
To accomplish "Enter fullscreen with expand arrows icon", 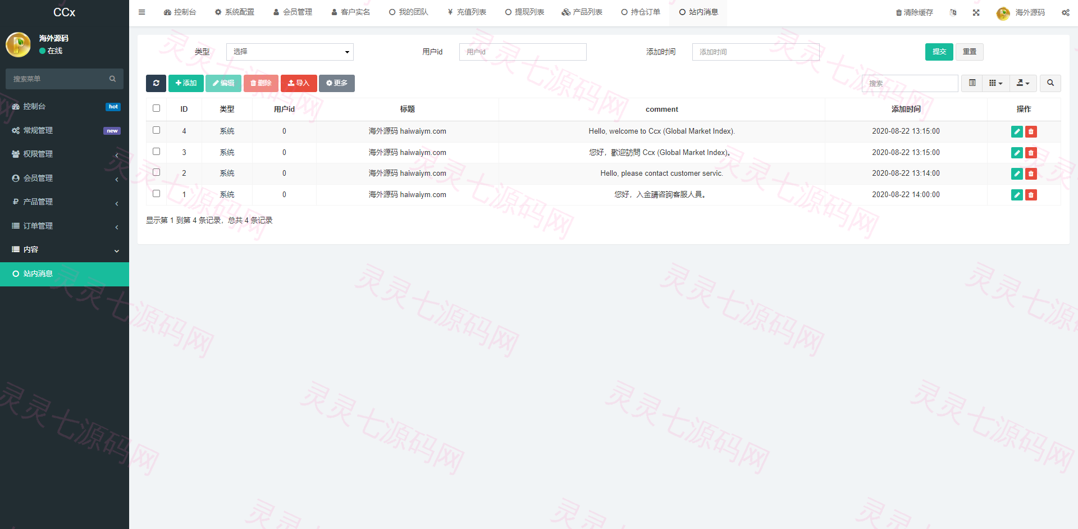I will point(976,12).
